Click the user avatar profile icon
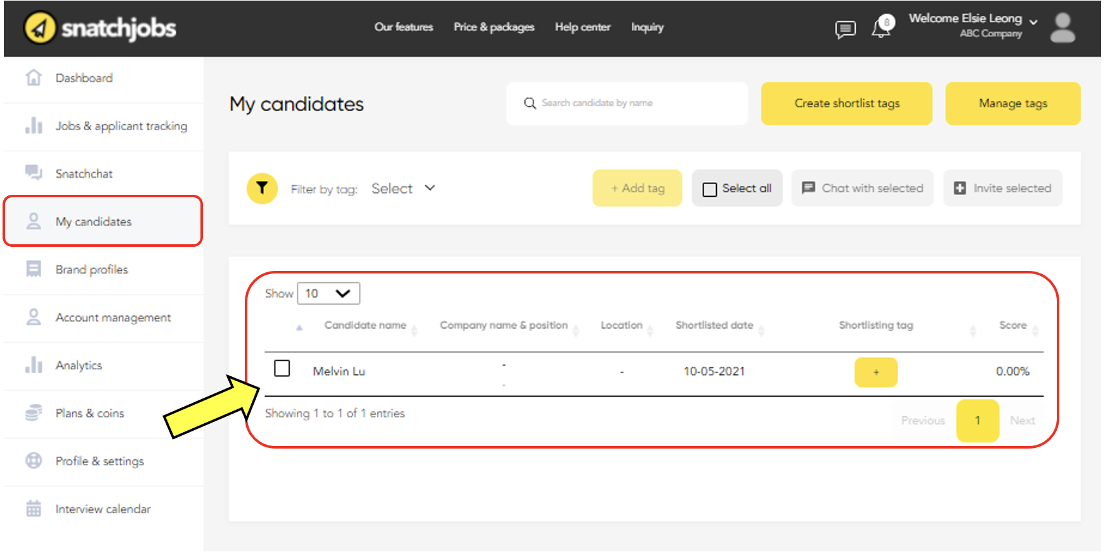The image size is (1105, 552). coord(1062,28)
